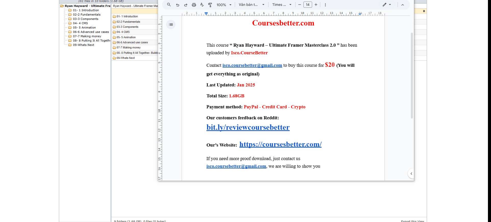
Task: Open the paragraph style dropdown 'Văn bản t...'
Action: [x=252, y=5]
